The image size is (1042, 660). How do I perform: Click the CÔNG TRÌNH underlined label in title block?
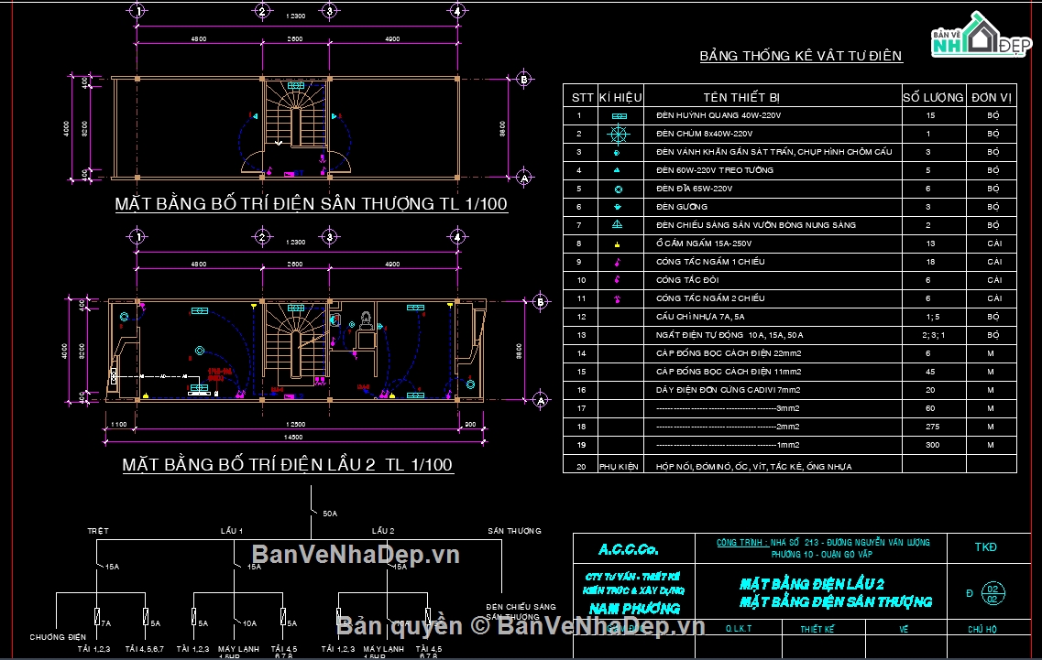[x=741, y=543]
